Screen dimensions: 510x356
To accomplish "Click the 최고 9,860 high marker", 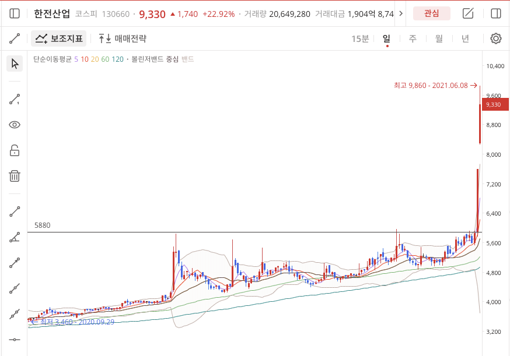I will [435, 86].
